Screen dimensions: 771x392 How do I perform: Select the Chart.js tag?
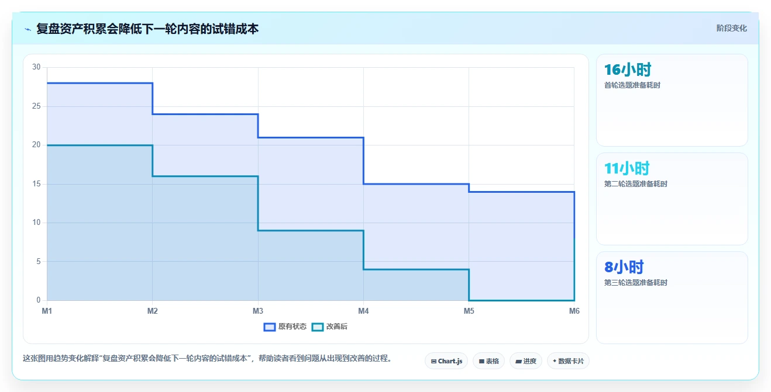click(446, 361)
